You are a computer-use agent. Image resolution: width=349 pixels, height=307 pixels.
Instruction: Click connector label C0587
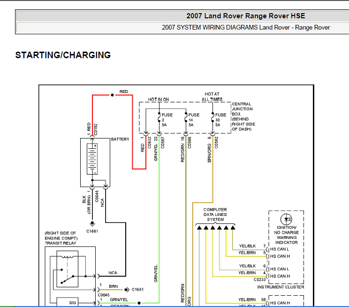(x=163, y=142)
